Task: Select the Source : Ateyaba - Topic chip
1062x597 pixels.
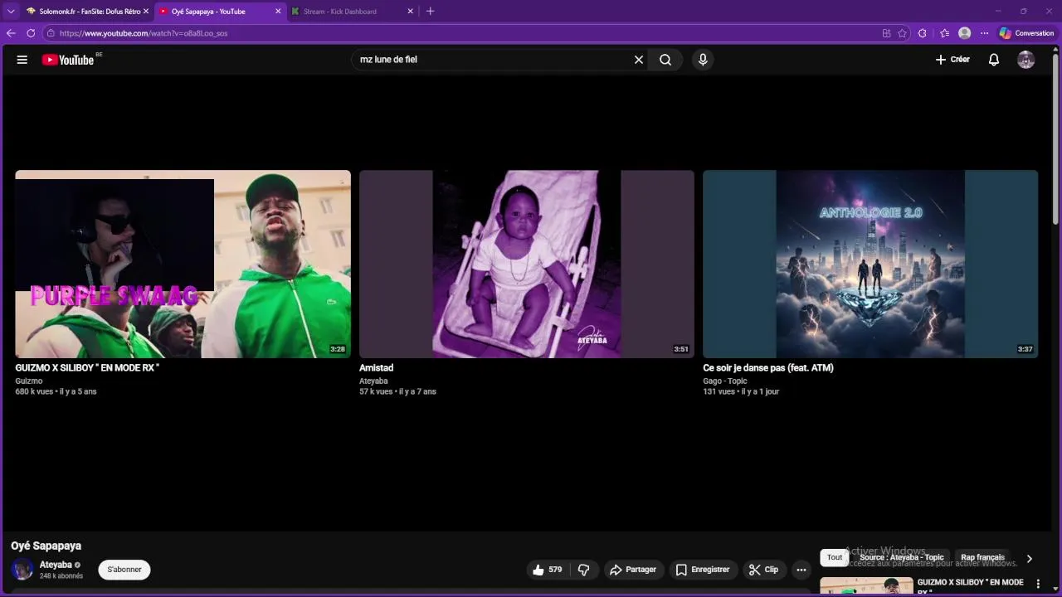Action: (x=902, y=557)
